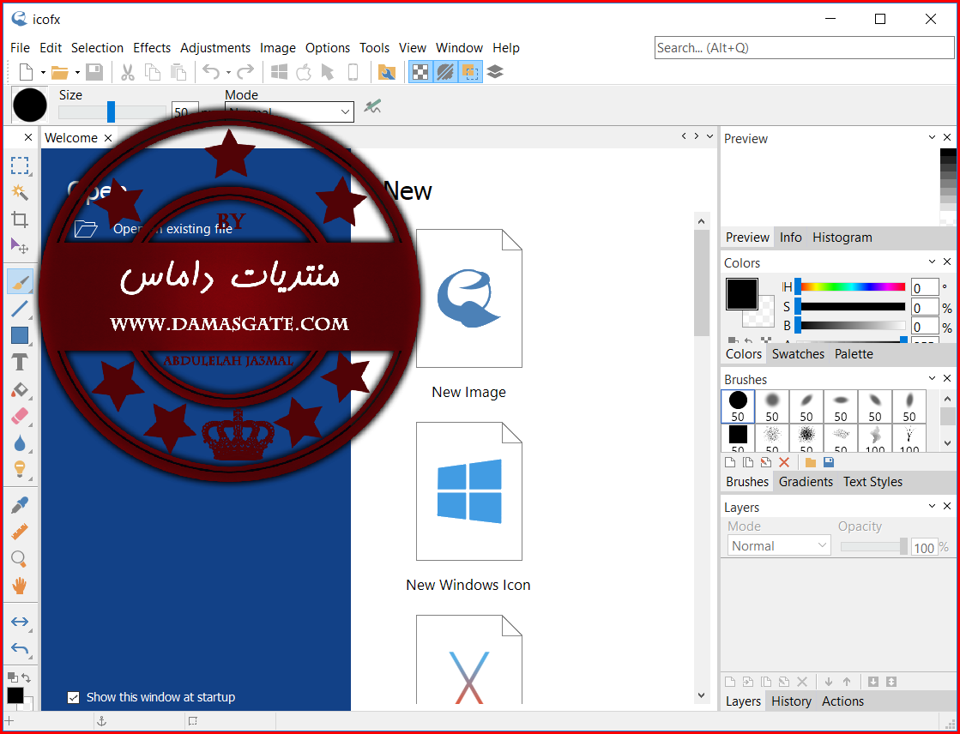The height and width of the screenshot is (734, 960).
Task: Activate the Color Picker eyedropper tool
Action: (20, 505)
